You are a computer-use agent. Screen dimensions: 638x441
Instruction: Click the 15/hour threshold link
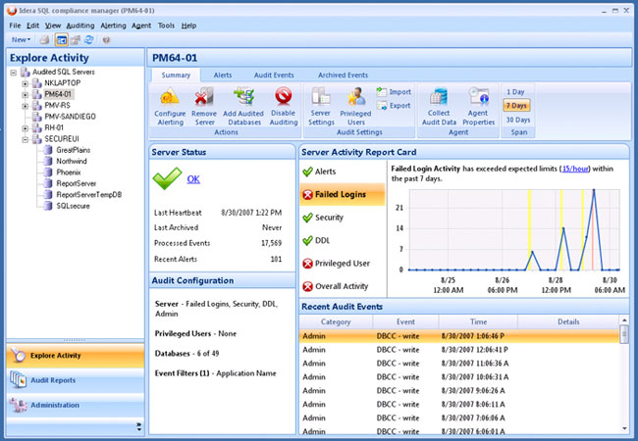[575, 169]
